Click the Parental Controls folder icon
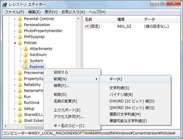This screenshot has width=183, height=139. click(x=20, y=19)
